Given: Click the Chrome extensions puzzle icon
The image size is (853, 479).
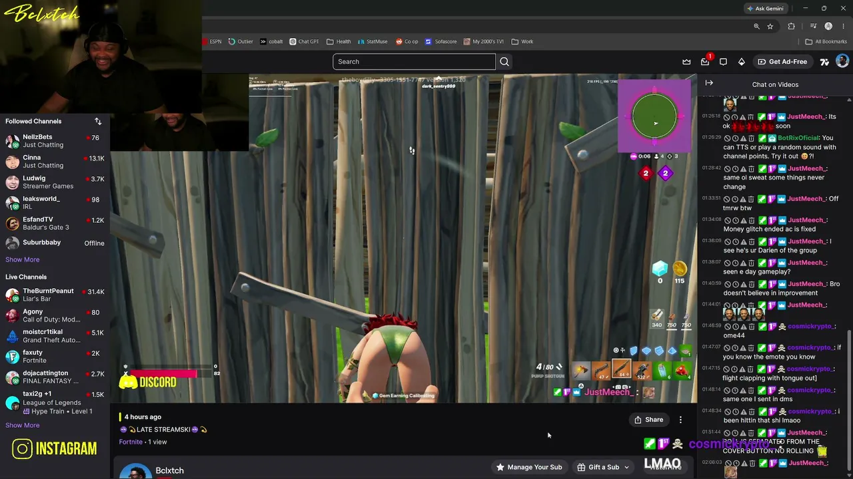Looking at the screenshot, I should tap(791, 26).
